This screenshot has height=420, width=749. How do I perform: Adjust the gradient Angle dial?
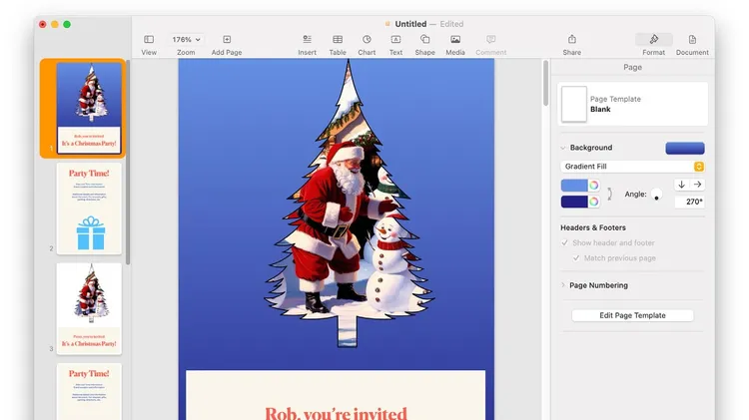click(x=657, y=195)
